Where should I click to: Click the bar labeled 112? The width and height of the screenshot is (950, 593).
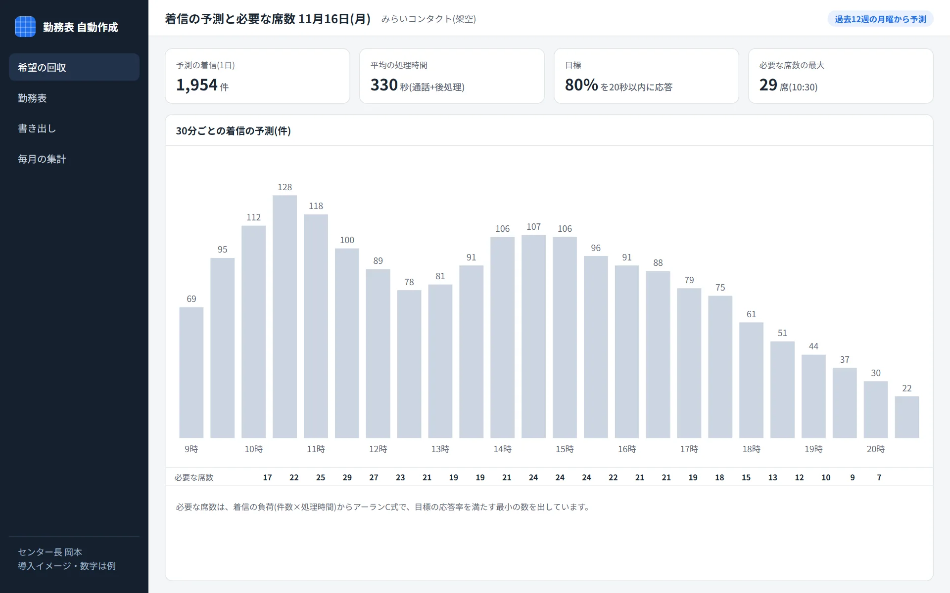pyautogui.click(x=254, y=332)
